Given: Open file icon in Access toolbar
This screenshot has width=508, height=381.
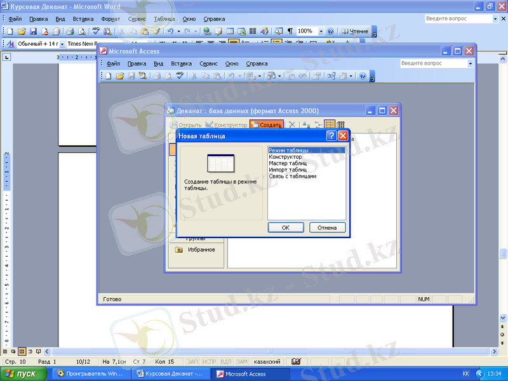Looking at the screenshot, I should [120, 76].
